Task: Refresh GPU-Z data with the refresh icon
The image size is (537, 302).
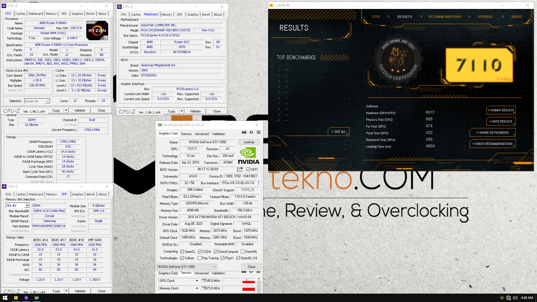Action: point(251,133)
